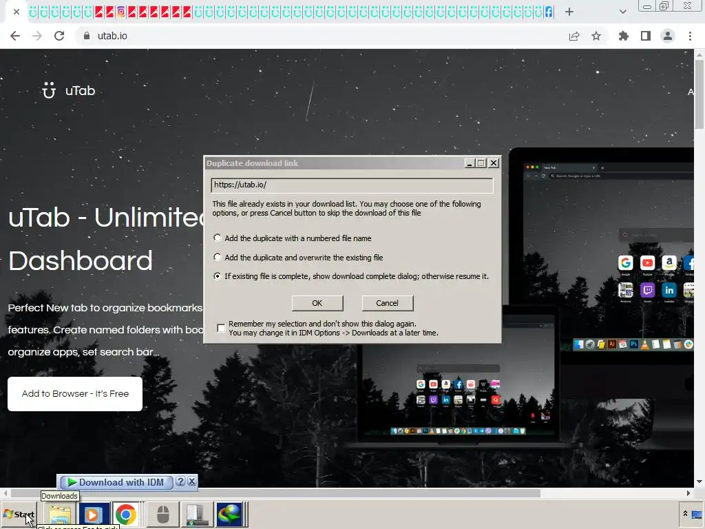Share this page using the share icon
This screenshot has width=705, height=529.
tap(574, 37)
